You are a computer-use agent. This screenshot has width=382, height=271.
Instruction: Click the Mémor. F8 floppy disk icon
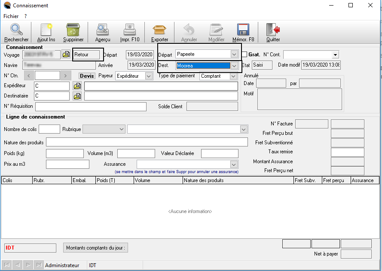pos(243,30)
